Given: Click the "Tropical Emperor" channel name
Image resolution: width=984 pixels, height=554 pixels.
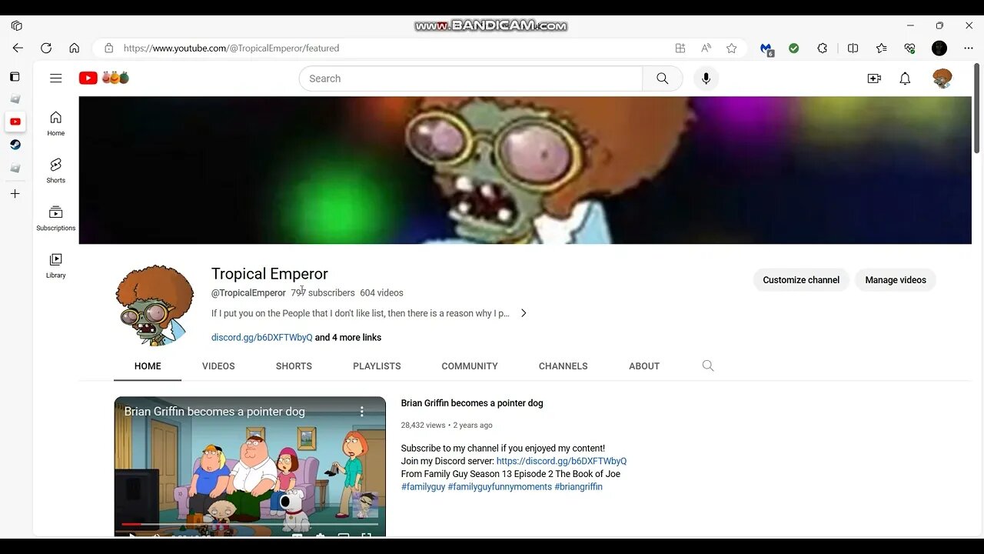Looking at the screenshot, I should click(270, 274).
